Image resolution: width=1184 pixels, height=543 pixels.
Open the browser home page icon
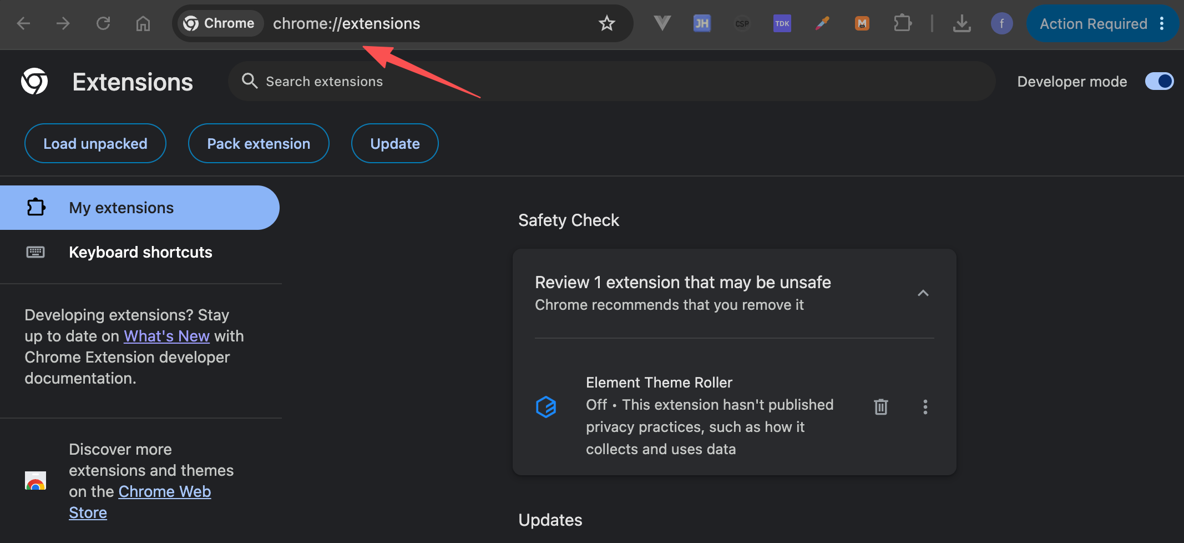[x=143, y=23]
